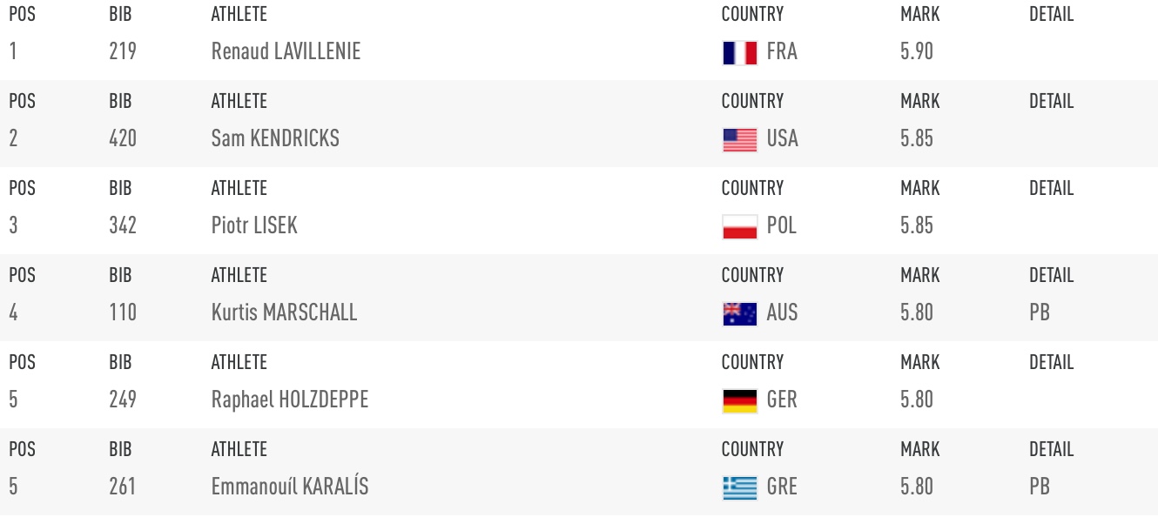View Emmanouíl KARALÍS athlete profile

coord(290,487)
